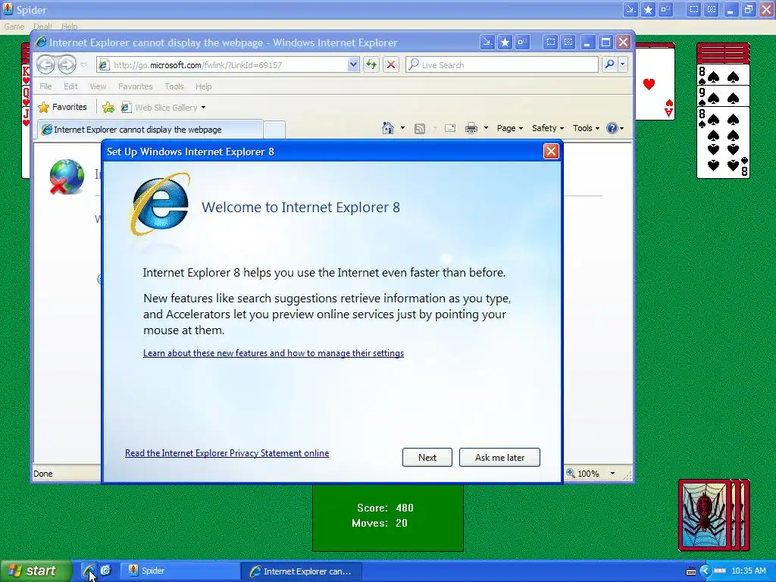Screen dimensions: 776x582
Task: Open the Tools menu in menu bar
Action: point(174,86)
